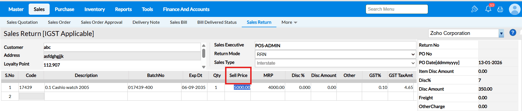This screenshot has width=522, height=111.
Task: Expand the Zoho Corporation company dropdown
Action: click(x=501, y=34)
